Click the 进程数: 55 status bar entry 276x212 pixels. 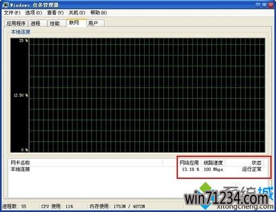pyautogui.click(x=14, y=206)
